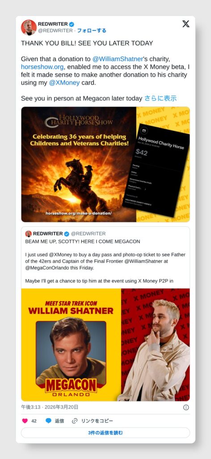This screenshot has width=211, height=459.
Task: Open the MegaCon William Shatner image
Action: click(105, 345)
